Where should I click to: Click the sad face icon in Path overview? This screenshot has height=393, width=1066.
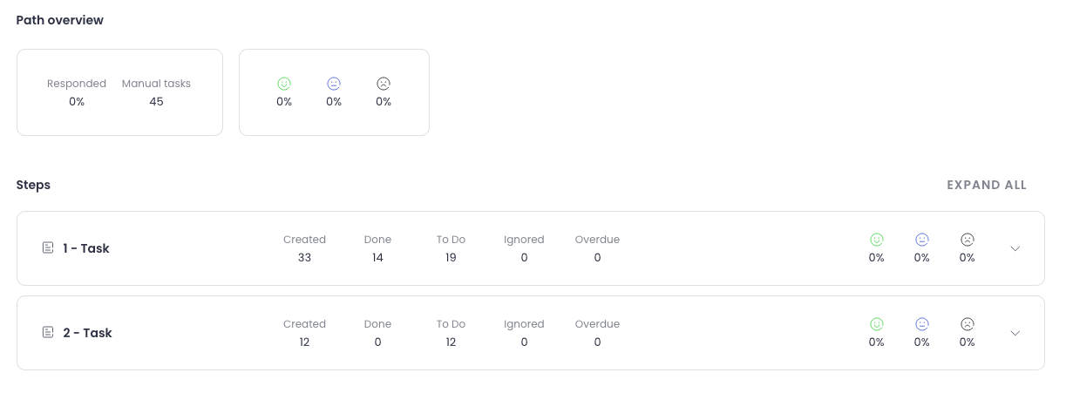384,84
